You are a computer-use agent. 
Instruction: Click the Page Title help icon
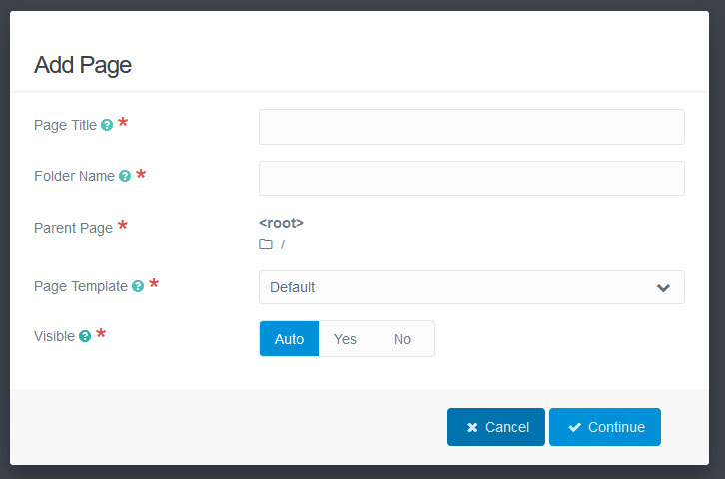[x=107, y=126]
